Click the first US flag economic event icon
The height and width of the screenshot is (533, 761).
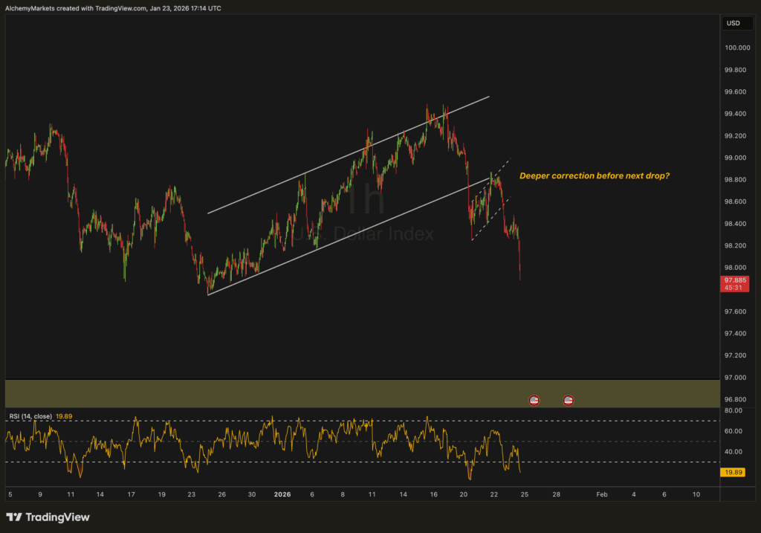pyautogui.click(x=534, y=401)
